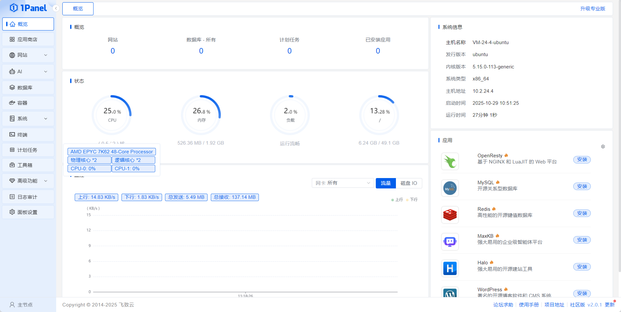Click the Halo app icon
The height and width of the screenshot is (312, 621).
(x=450, y=268)
